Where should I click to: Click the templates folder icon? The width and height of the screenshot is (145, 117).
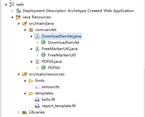click(31, 94)
